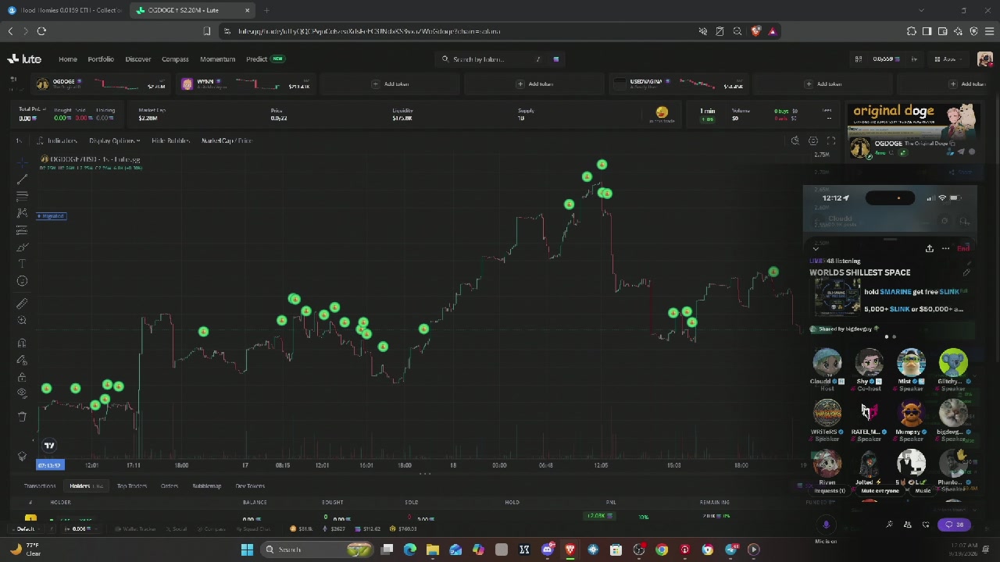The width and height of the screenshot is (1000, 562).
Task: Click the Windows taskbar Search box
Action: (x=318, y=550)
